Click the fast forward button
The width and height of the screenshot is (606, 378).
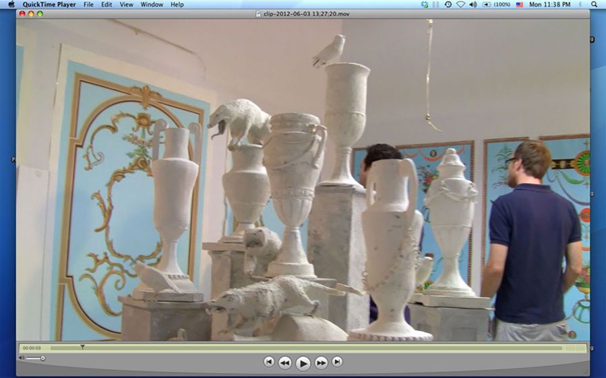322,363
